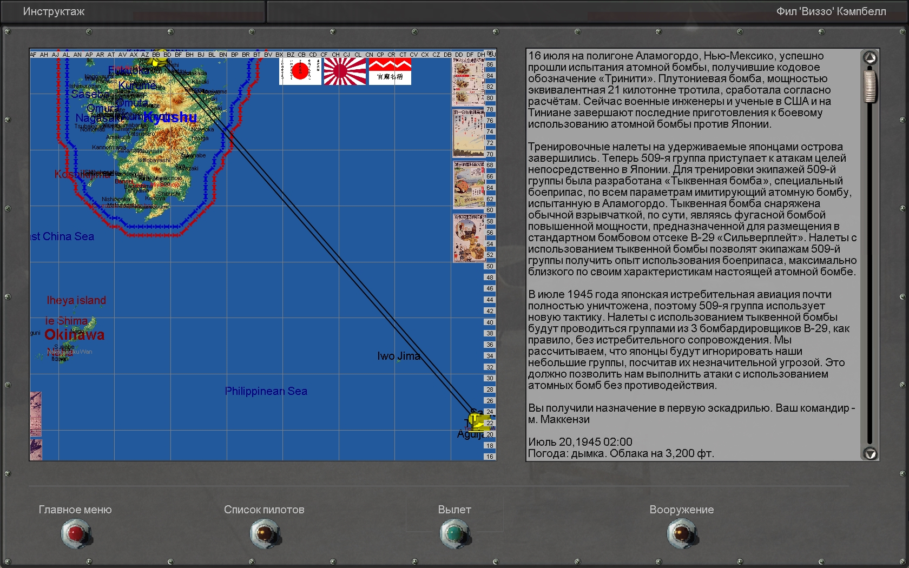Click the red Главное меню round button

[x=75, y=533]
